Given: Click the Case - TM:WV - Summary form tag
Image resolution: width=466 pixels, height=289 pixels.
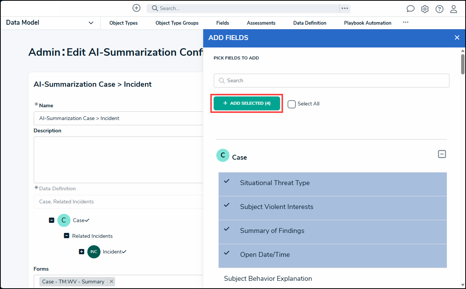Looking at the screenshot, I should pyautogui.click(x=73, y=282).
